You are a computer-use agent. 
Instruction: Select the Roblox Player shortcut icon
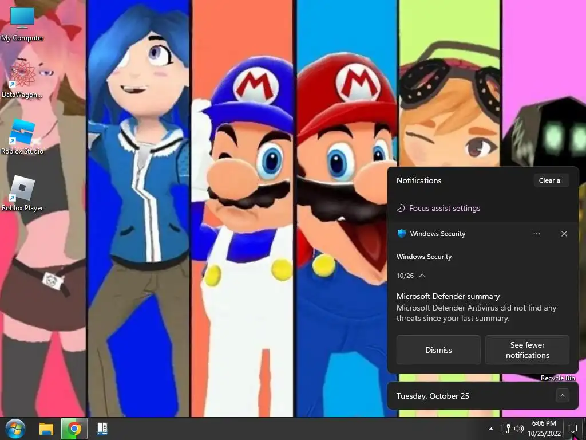tap(22, 194)
